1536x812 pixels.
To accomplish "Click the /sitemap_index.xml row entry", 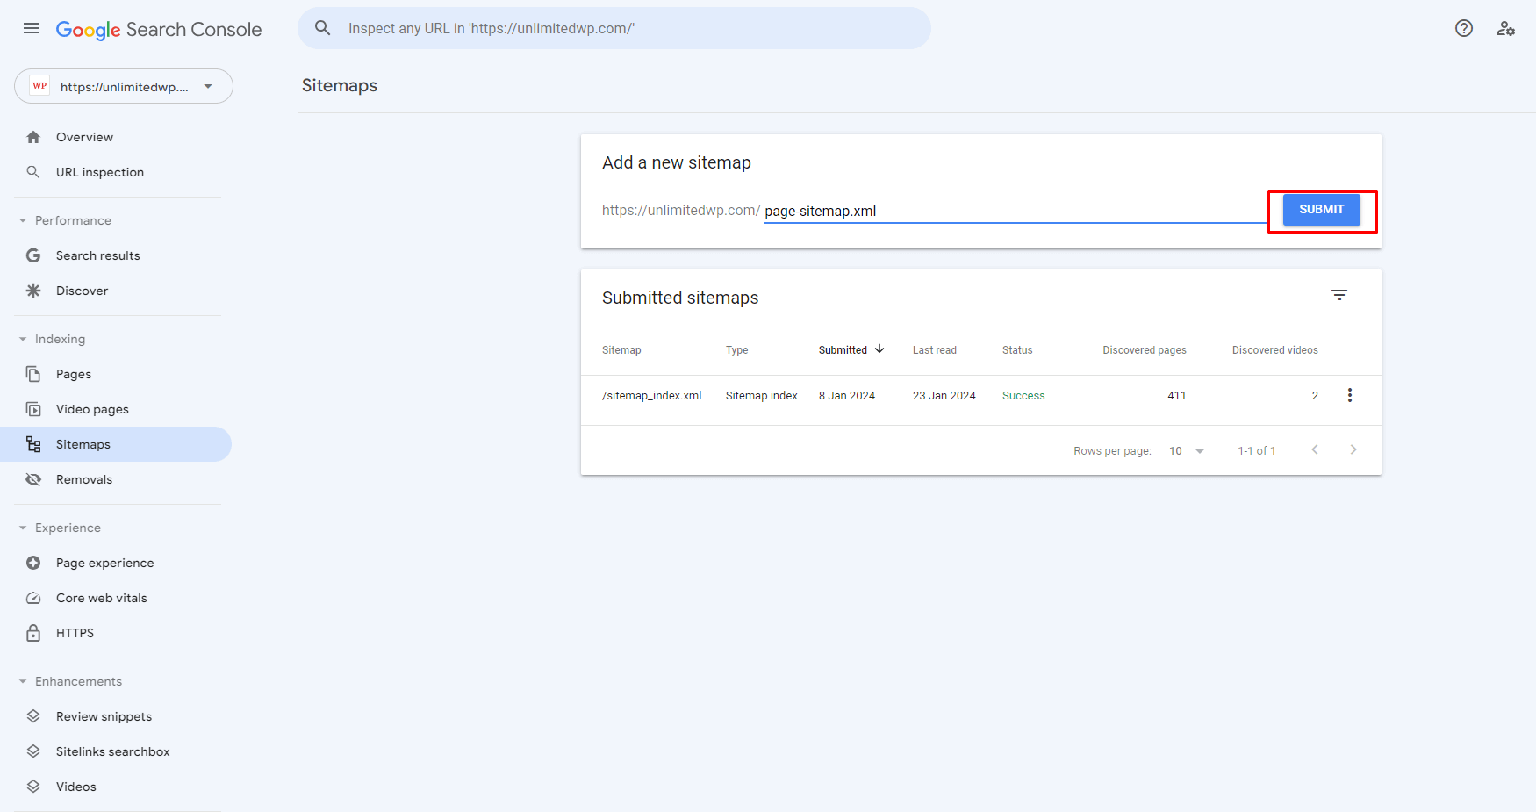I will click(x=652, y=396).
